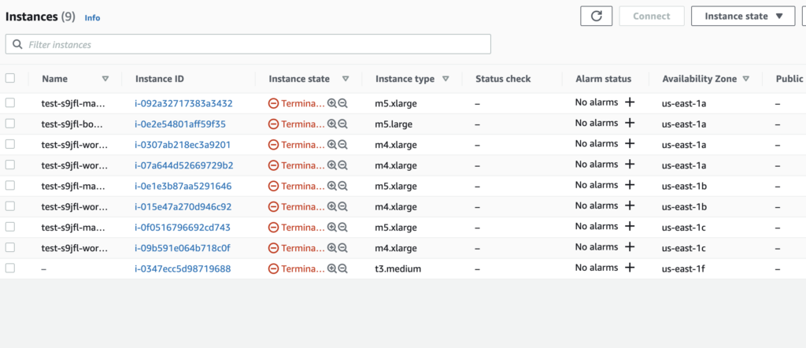Sort by Availability Zone column arrow
Viewport: 806px width, 348px height.
(x=745, y=79)
